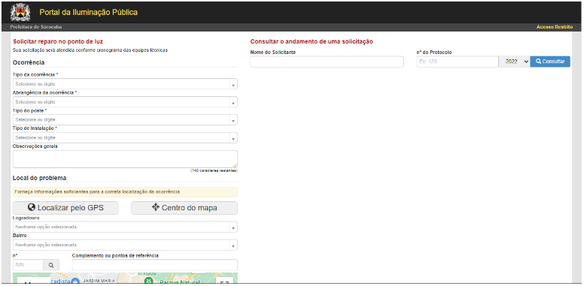Viewport: 584px width, 286px height.
Task: Click the Solicitar reparo no ponto de luz heading
Action: click(x=58, y=41)
